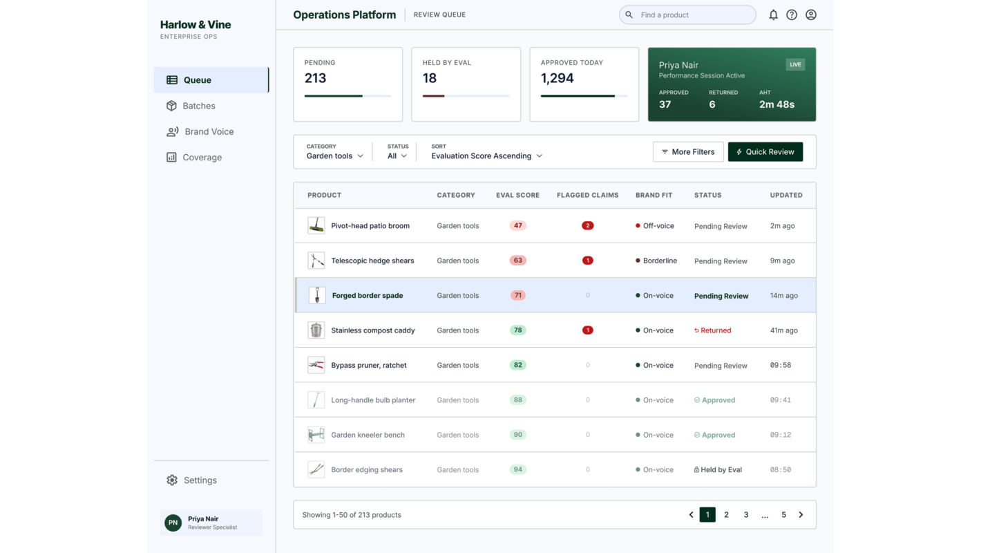This screenshot has width=981, height=553.
Task: Open Settings in the sidebar
Action: tap(211, 480)
